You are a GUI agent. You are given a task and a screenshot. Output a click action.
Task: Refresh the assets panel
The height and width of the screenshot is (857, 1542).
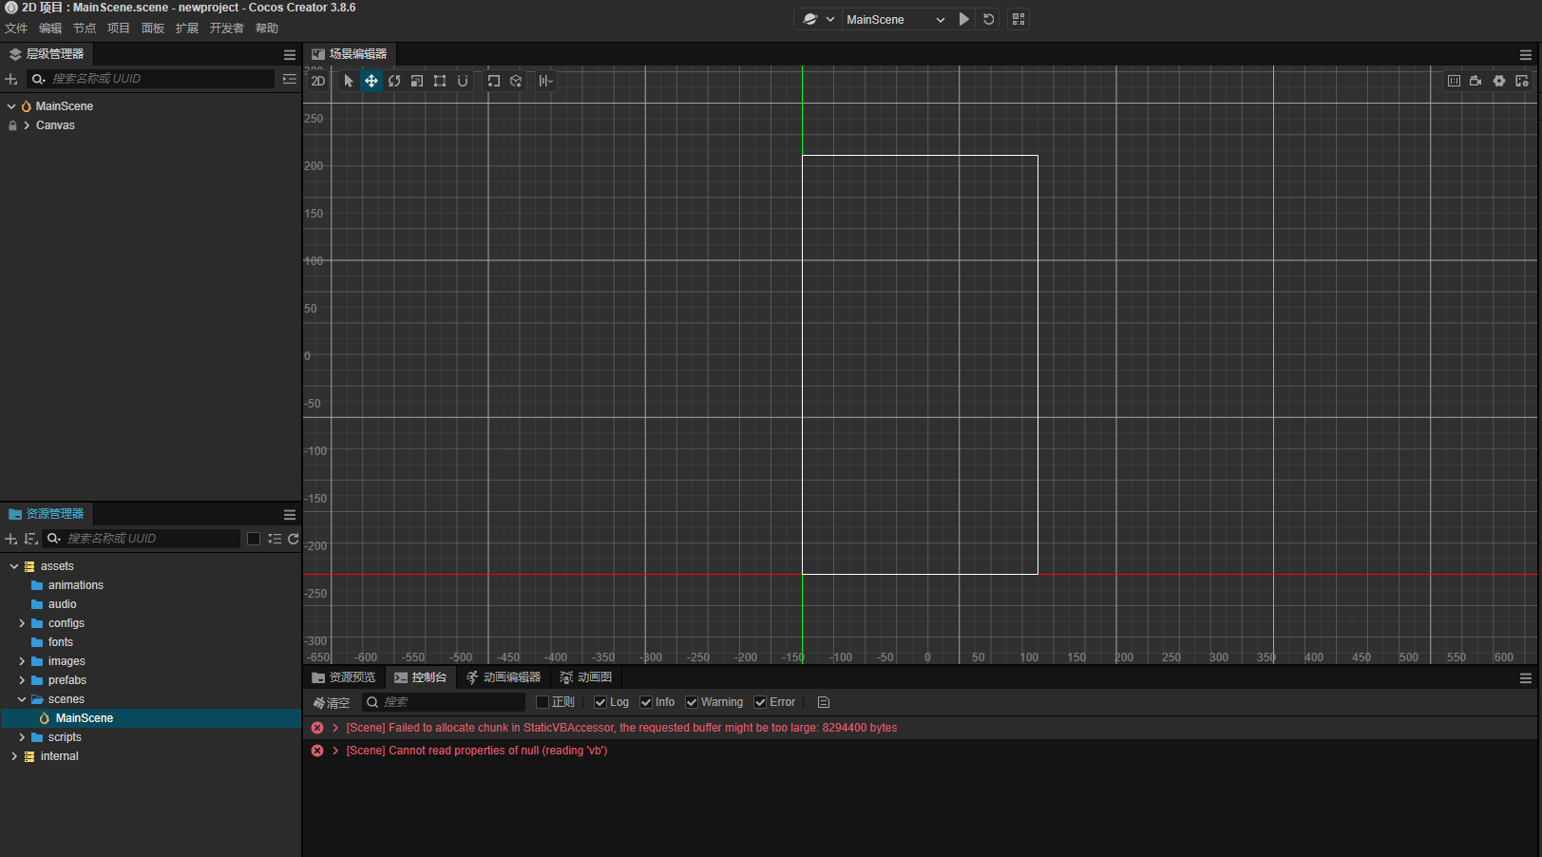[x=294, y=539]
